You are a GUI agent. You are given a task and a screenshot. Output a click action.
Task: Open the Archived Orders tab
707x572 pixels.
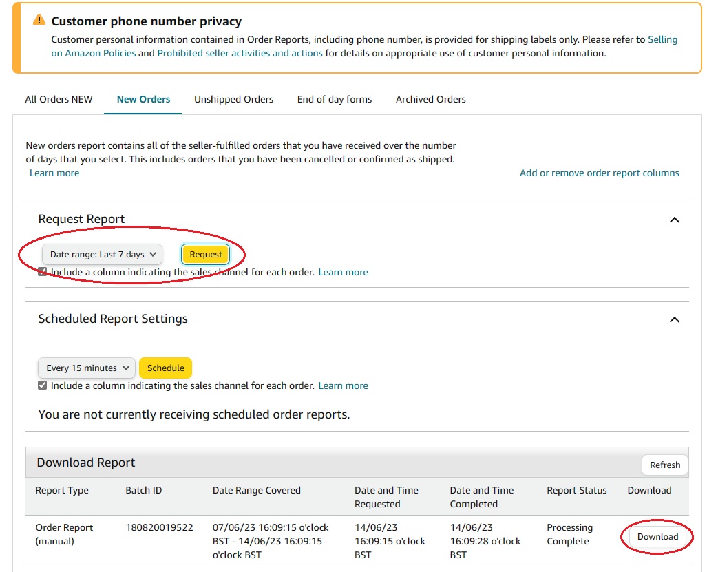431,99
